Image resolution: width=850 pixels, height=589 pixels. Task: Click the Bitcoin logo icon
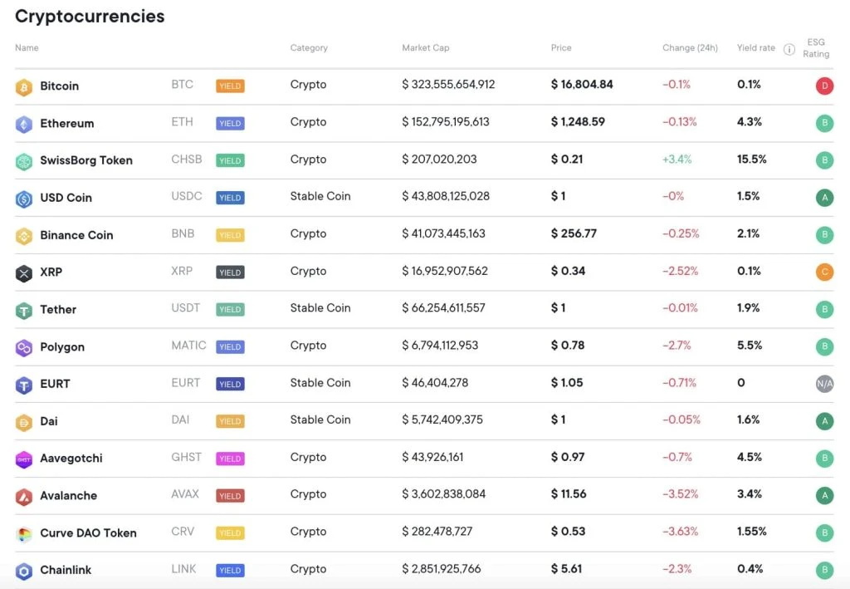click(x=26, y=86)
